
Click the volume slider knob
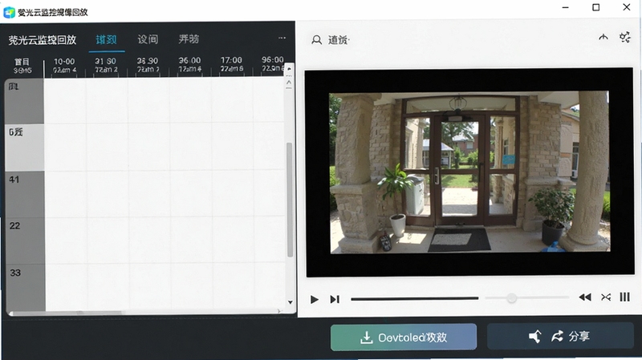[x=511, y=297]
